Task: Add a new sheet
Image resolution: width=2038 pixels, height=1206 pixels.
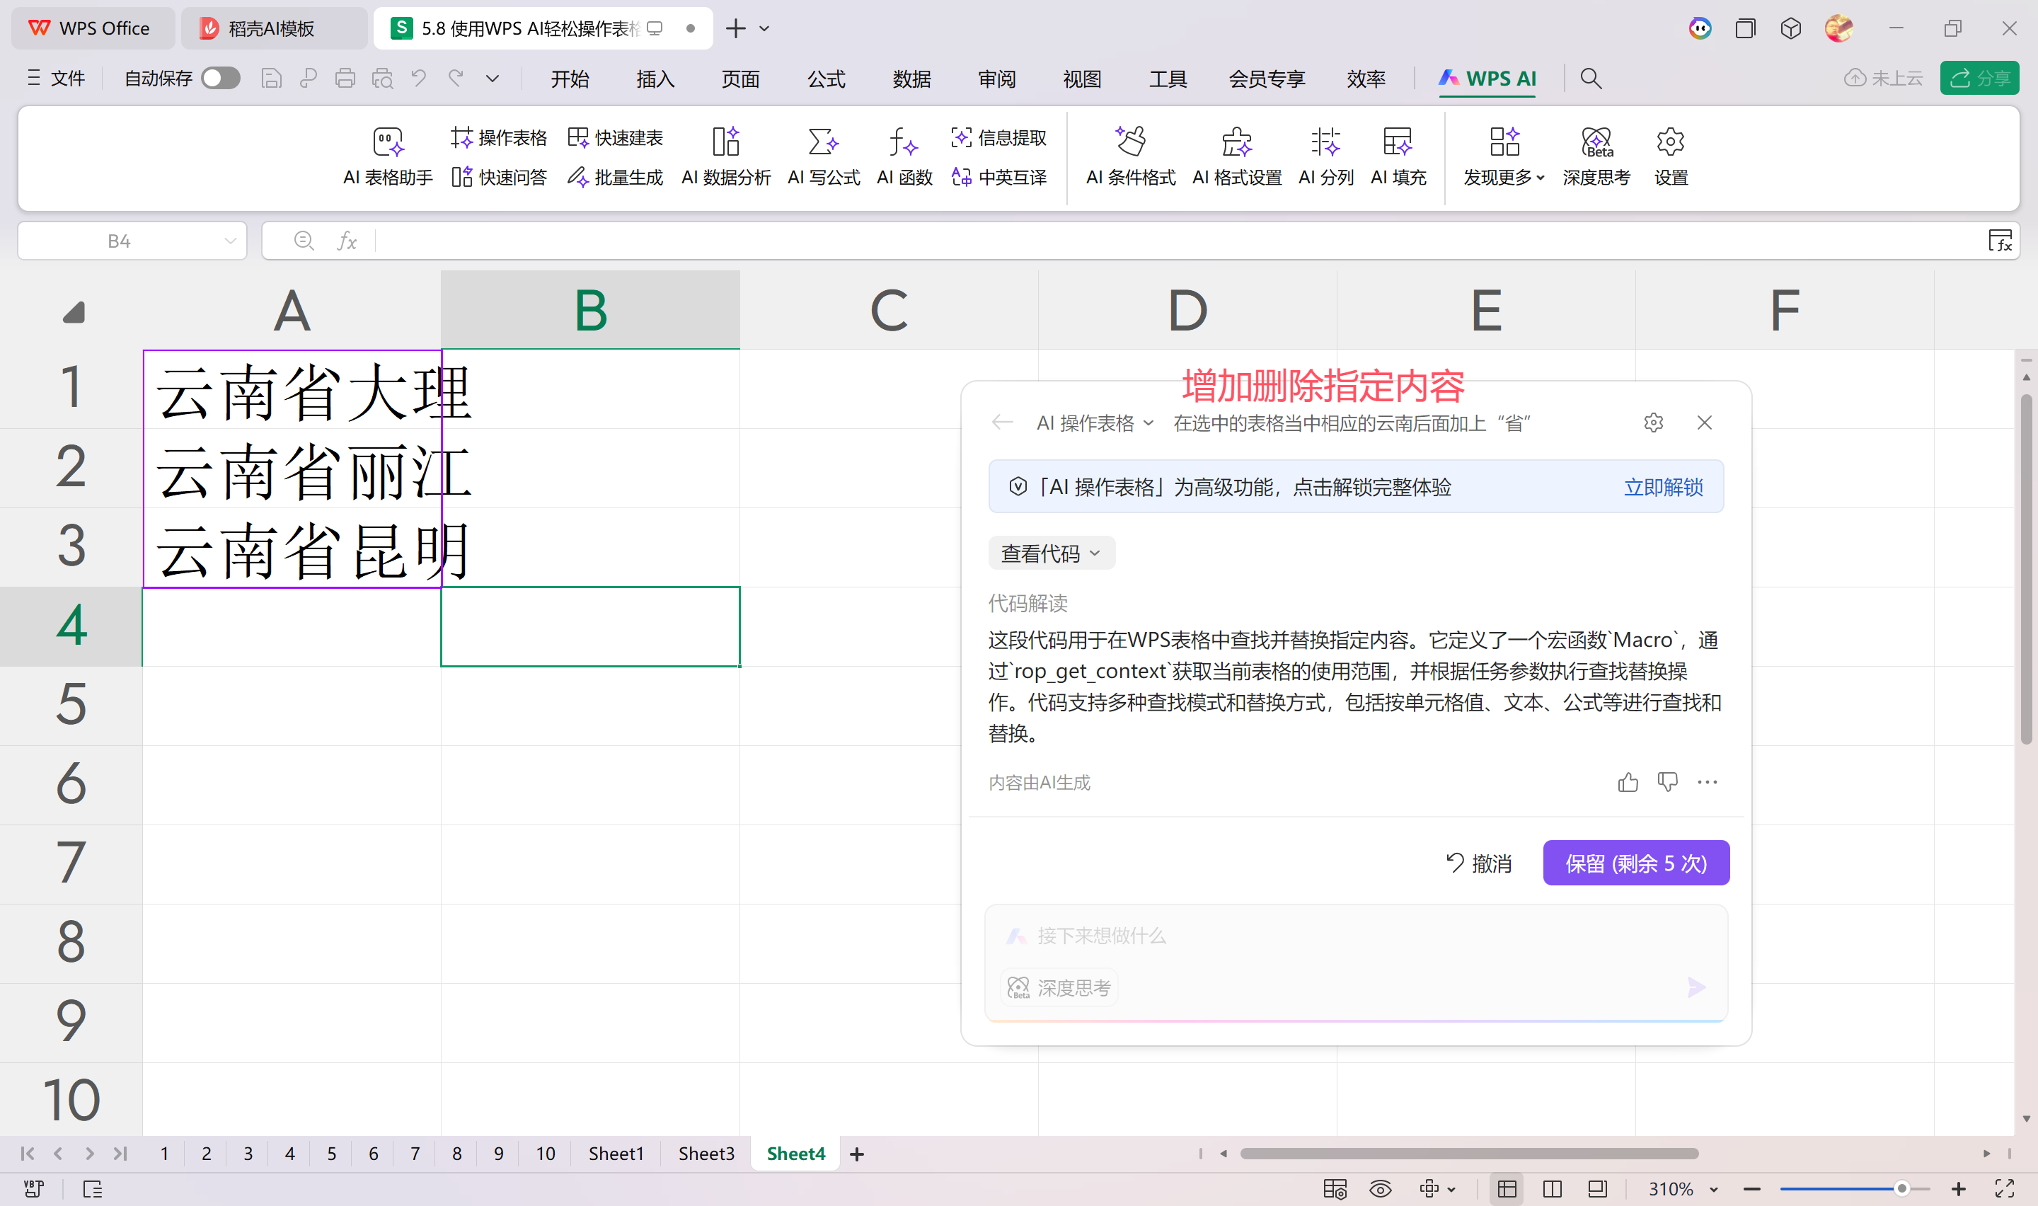Action: 856,1153
